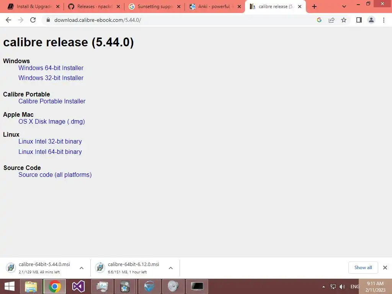Toggle the browser side panel
The width and height of the screenshot is (392, 294).
(x=359, y=20)
